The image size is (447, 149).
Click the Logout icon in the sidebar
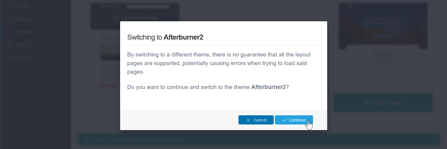point(10,58)
